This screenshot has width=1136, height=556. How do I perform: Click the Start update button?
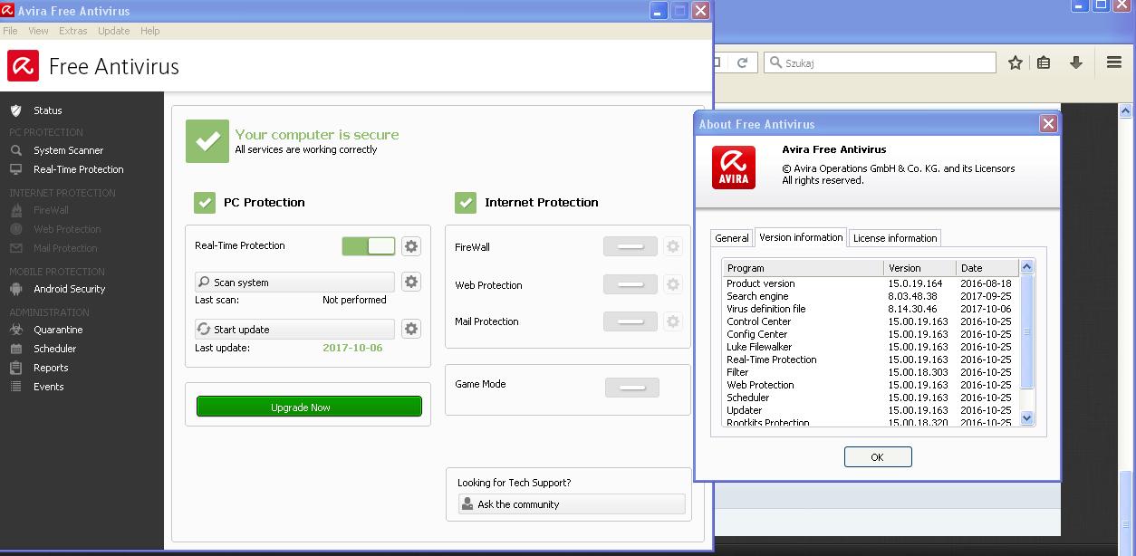pyautogui.click(x=295, y=329)
